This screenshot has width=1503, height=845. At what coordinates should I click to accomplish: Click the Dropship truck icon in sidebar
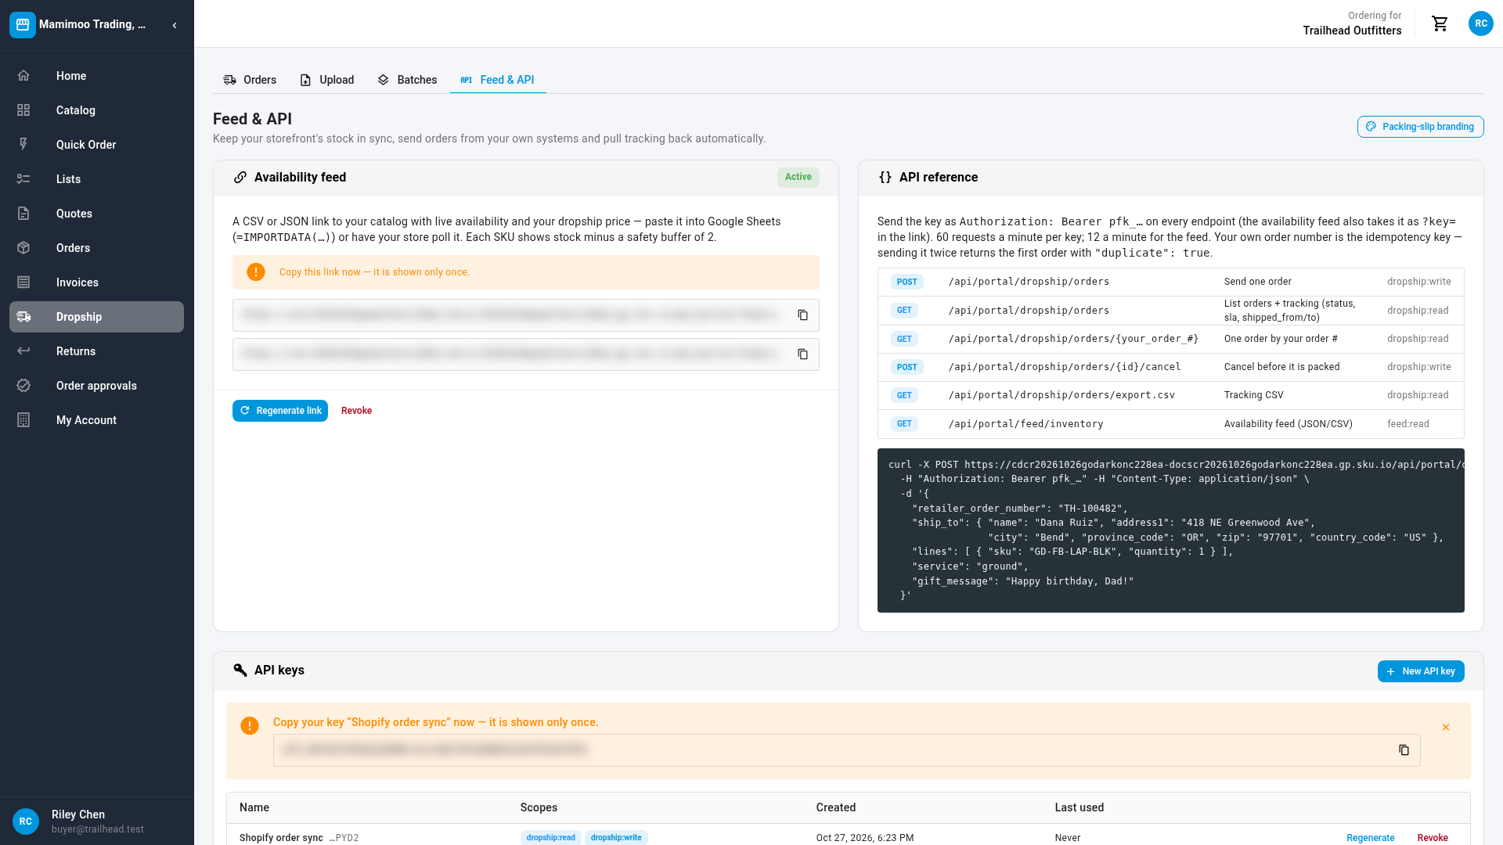tap(23, 317)
